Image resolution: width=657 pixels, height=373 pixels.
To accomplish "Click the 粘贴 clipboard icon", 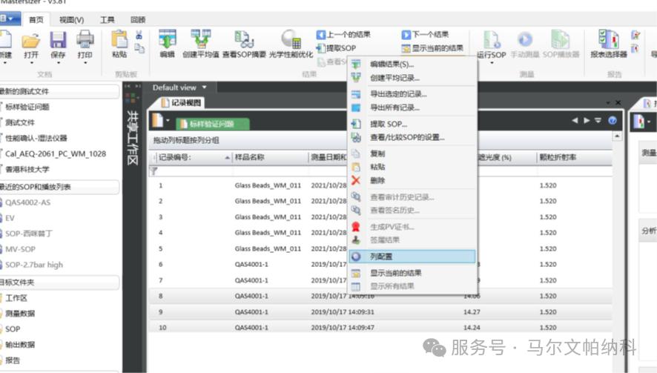I will coord(119,39).
